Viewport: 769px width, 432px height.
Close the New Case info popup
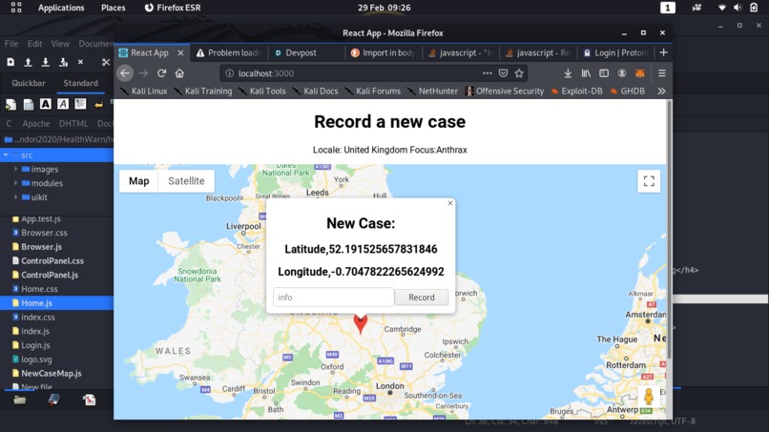[x=450, y=203]
